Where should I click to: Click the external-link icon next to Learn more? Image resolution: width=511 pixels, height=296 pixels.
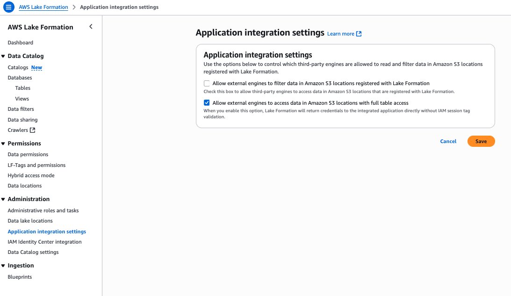click(x=359, y=34)
